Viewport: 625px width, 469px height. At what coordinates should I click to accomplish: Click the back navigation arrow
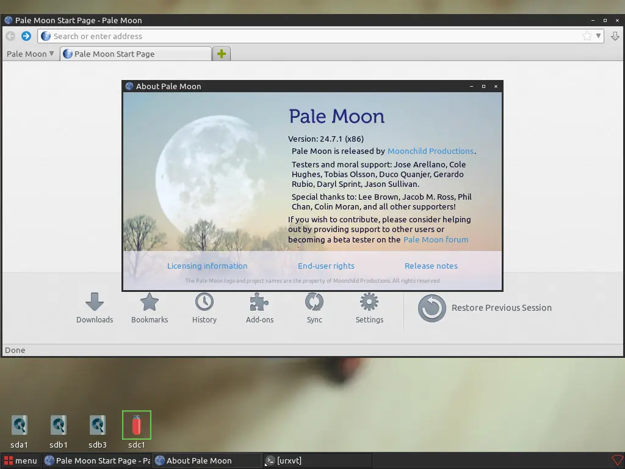pos(10,36)
